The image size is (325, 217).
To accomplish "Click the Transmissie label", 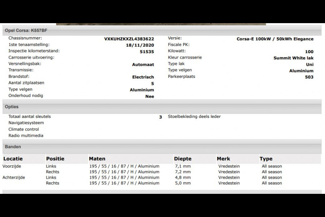I will (x=21, y=70).
